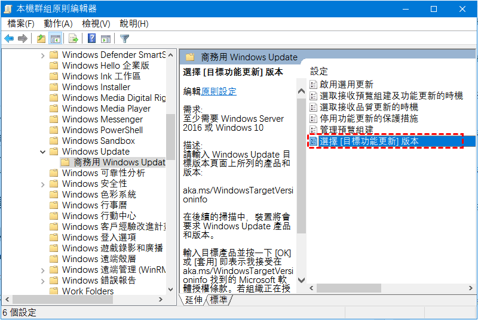
Task: Select the Windows 登入選項 tree item
Action: click(x=99, y=237)
